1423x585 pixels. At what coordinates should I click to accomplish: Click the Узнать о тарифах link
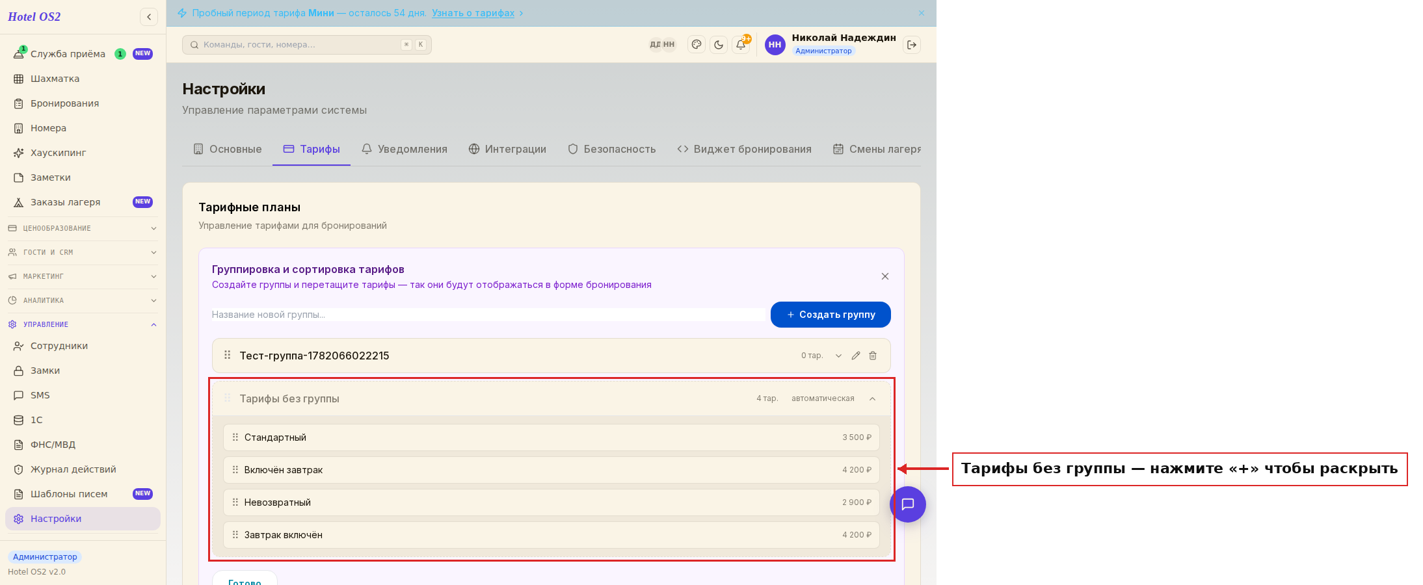point(473,13)
